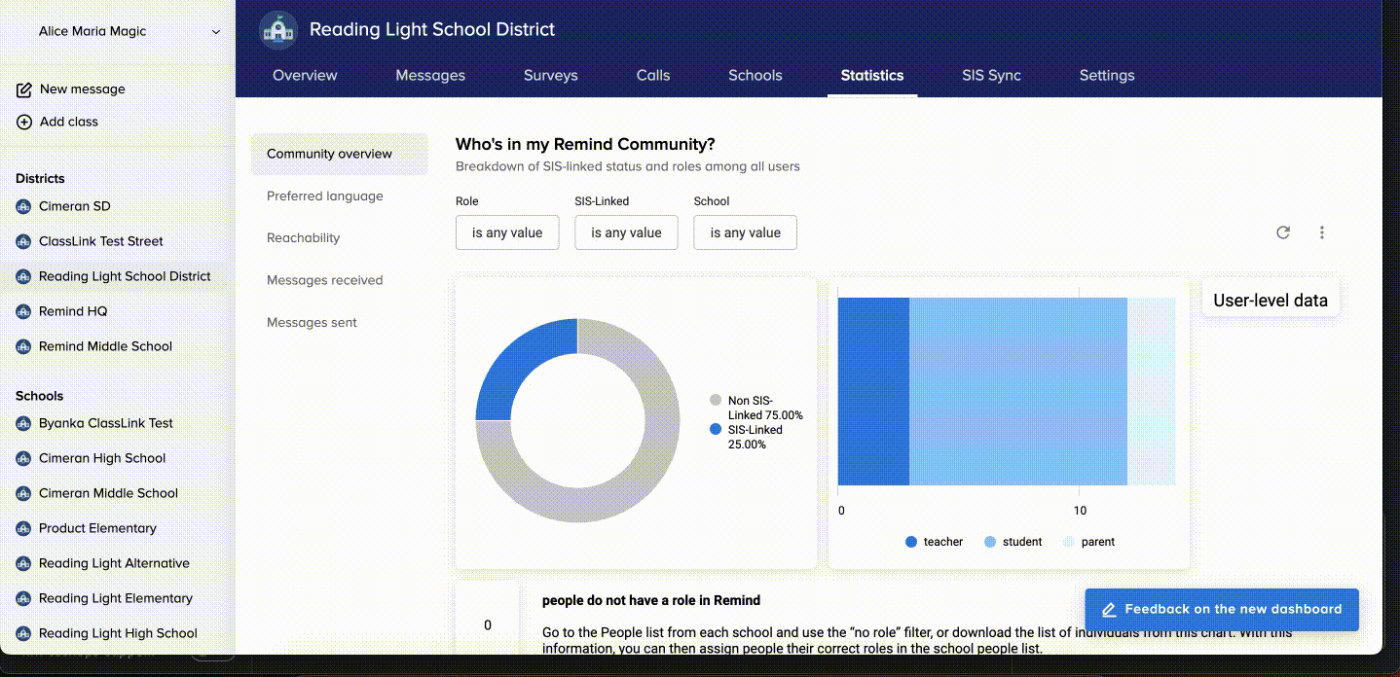Image resolution: width=1400 pixels, height=677 pixels.
Task: Click the User-level data card
Action: click(1270, 301)
